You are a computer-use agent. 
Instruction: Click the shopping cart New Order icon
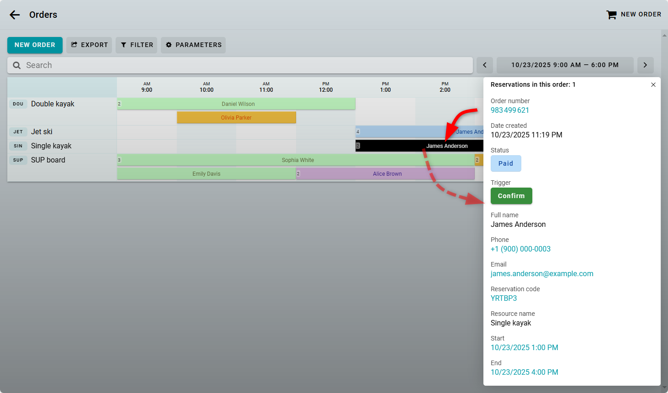[611, 15]
